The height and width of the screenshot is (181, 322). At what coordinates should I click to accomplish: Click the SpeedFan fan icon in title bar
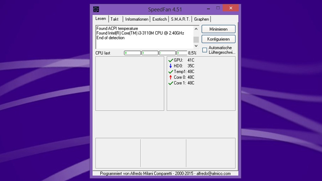coord(96,9)
